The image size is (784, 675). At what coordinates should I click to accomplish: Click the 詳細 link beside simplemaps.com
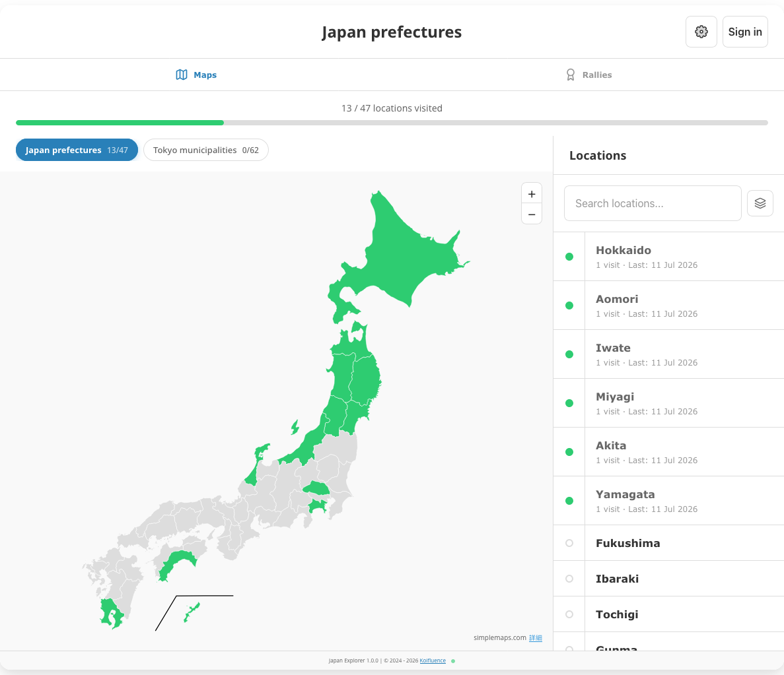point(536,638)
